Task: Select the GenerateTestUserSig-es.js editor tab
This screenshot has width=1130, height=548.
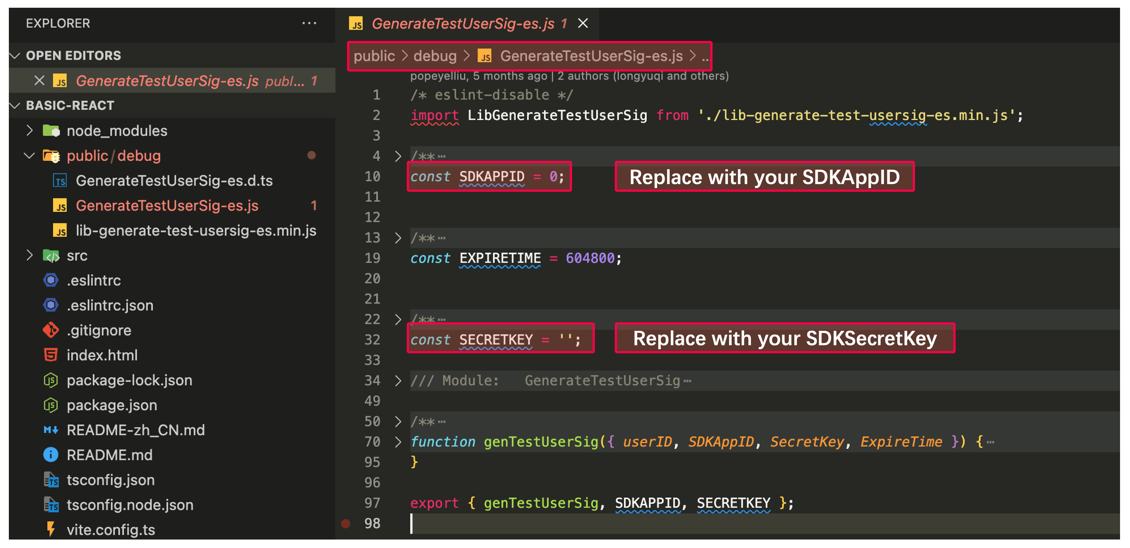Action: click(462, 24)
